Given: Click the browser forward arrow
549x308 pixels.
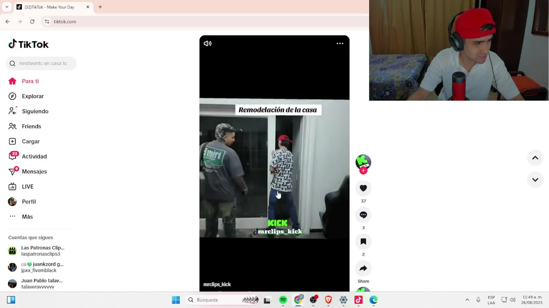Looking at the screenshot, I should click(x=20, y=21).
